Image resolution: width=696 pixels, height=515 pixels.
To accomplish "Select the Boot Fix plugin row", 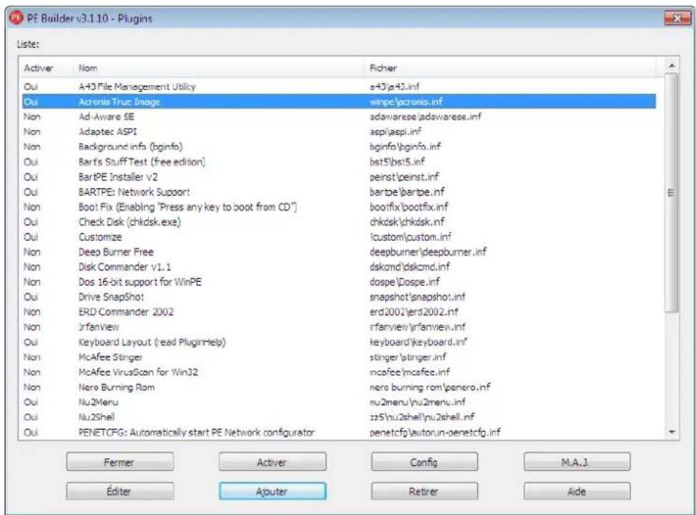I will point(338,207).
